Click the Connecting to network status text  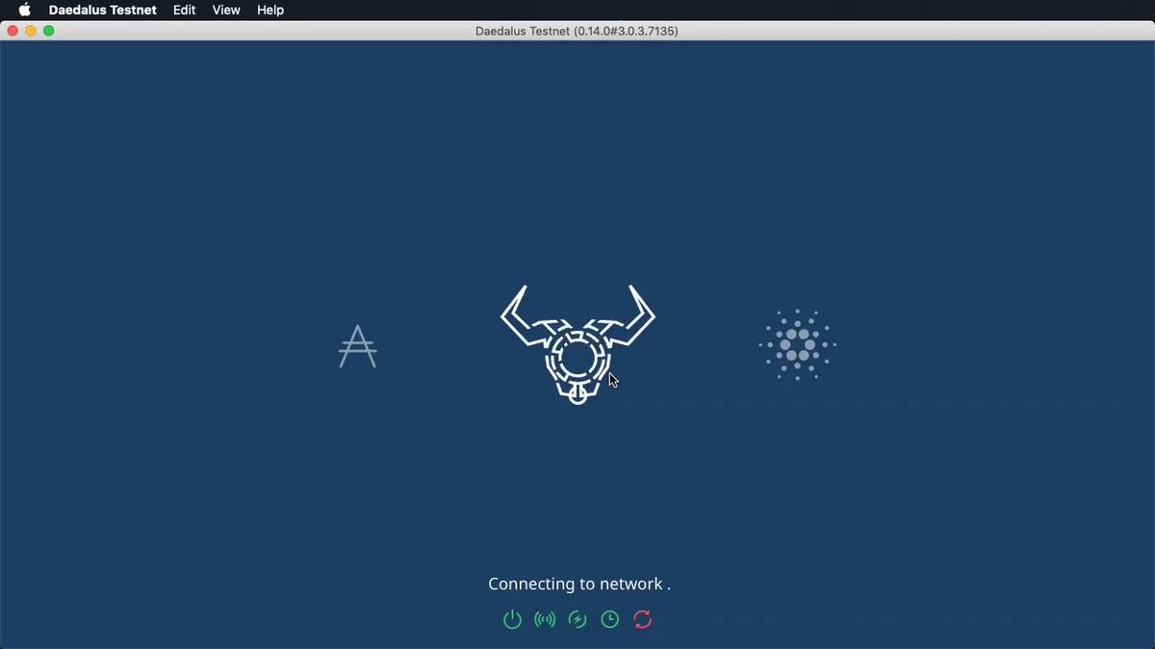click(573, 584)
